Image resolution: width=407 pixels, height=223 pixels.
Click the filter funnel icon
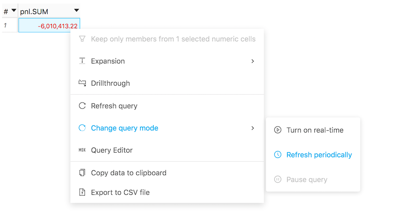click(x=82, y=39)
